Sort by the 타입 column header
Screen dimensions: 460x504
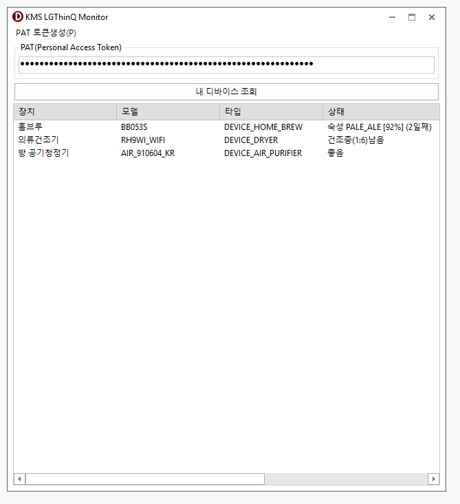coord(272,111)
